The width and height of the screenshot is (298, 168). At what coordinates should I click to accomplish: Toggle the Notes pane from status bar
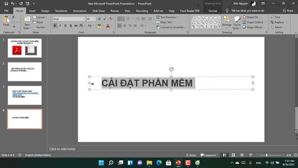pos(191,155)
